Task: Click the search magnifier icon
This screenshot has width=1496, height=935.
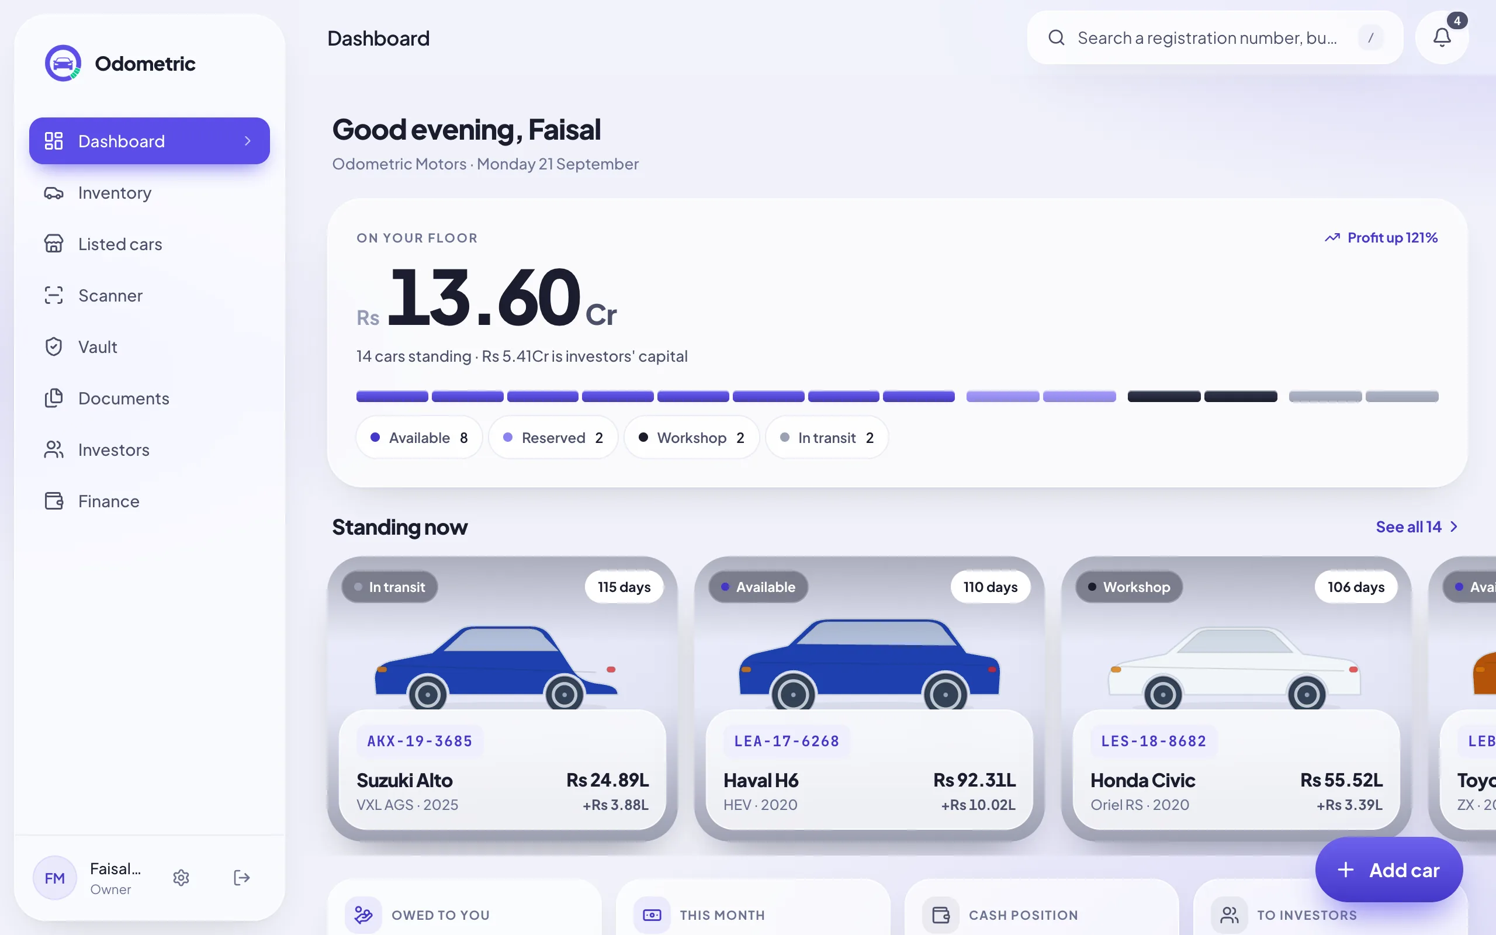Action: coord(1057,38)
